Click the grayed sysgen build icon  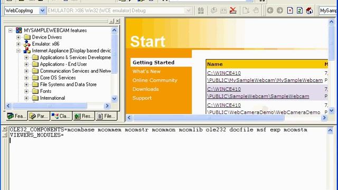tap(201, 11)
